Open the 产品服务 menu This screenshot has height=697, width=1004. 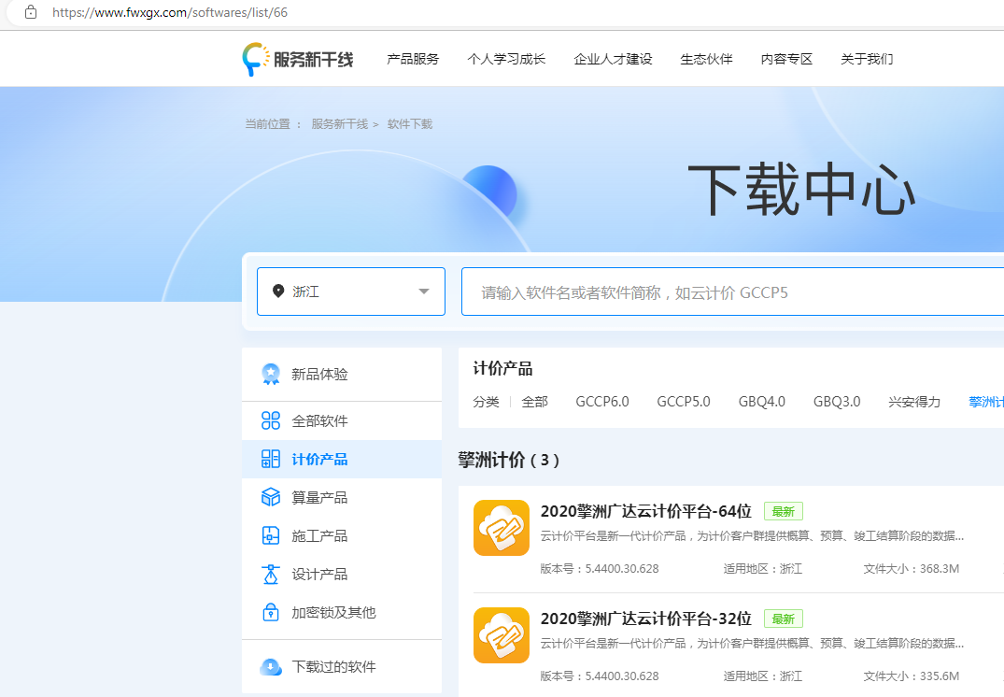(413, 59)
